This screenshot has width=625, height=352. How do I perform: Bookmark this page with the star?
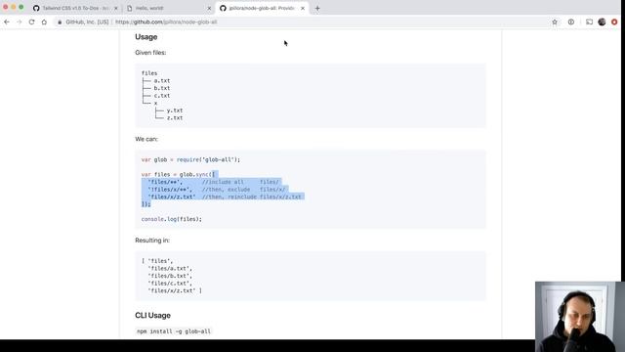coord(555,22)
